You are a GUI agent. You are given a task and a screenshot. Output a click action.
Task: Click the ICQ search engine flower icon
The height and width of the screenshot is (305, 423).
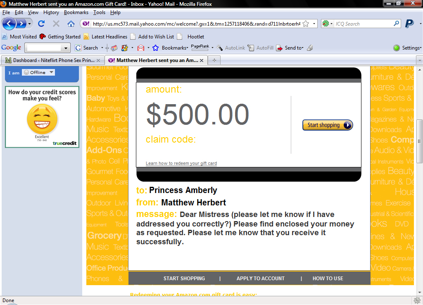[x=326, y=24]
